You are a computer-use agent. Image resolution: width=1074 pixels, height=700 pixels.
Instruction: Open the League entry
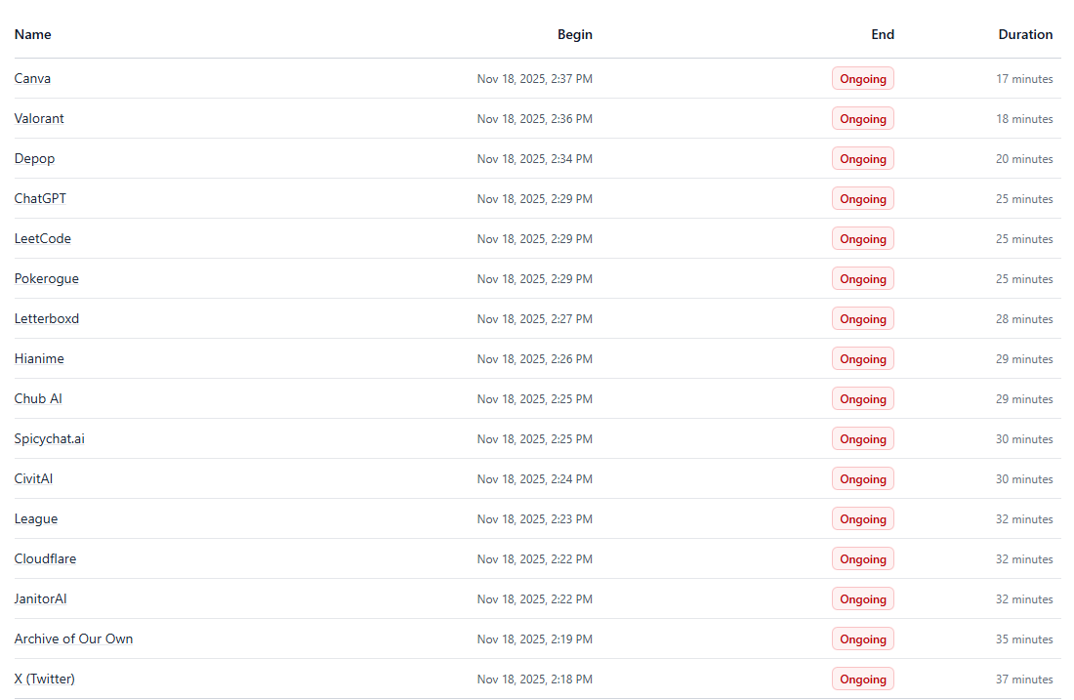click(x=35, y=519)
